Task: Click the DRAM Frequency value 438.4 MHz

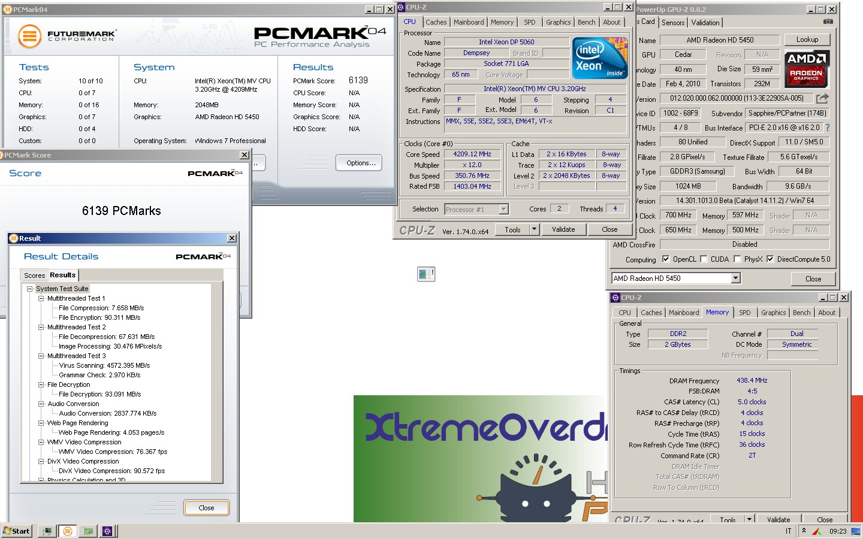Action: [752, 380]
